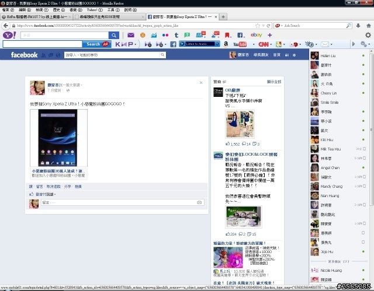Reload the page with refresh icon
The width and height of the screenshot is (374, 291).
268,26
